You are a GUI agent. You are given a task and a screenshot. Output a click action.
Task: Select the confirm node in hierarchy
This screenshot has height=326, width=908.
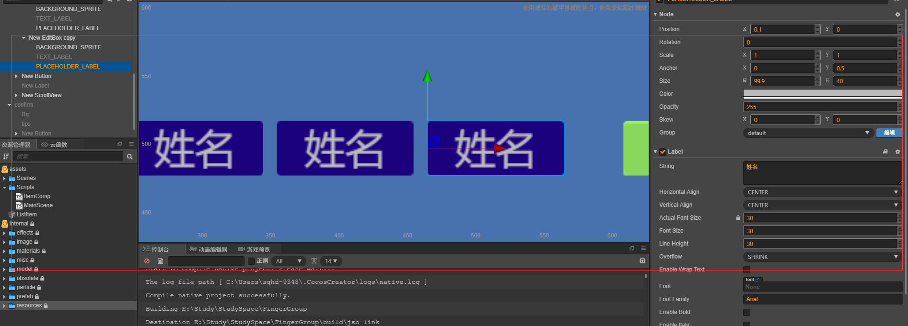click(23, 105)
